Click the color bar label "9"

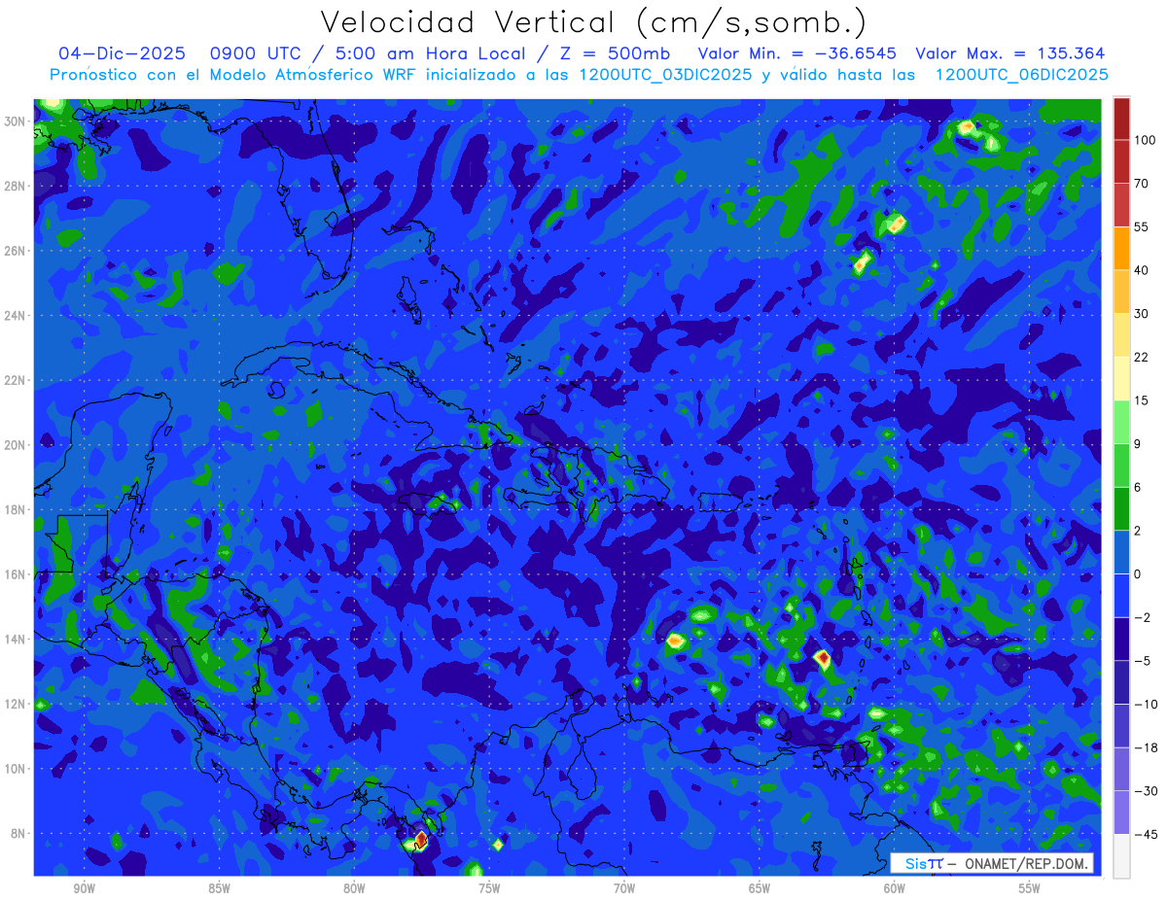pyautogui.click(x=1139, y=443)
